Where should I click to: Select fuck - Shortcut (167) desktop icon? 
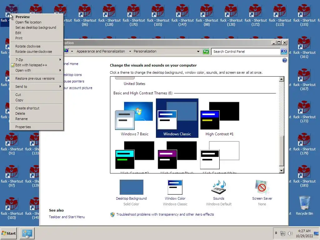click(x=304, y=80)
